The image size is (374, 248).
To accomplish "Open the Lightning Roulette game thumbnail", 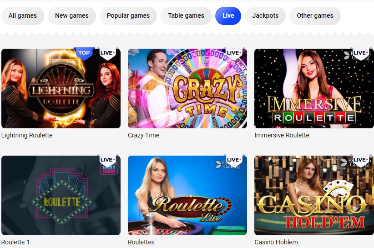I will coord(61,88).
